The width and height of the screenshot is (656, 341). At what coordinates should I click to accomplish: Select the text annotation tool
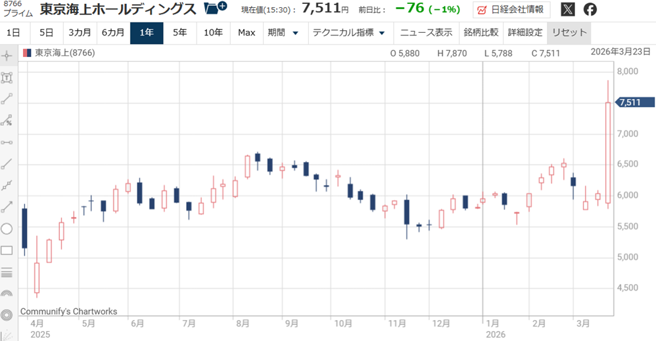coord(8,78)
